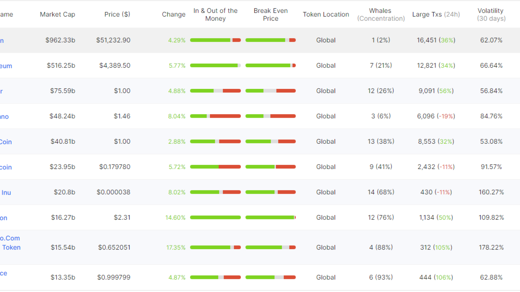Viewport: 520px width, 292px height.
Task: Select the $0.179780 price cell
Action: tap(115, 167)
